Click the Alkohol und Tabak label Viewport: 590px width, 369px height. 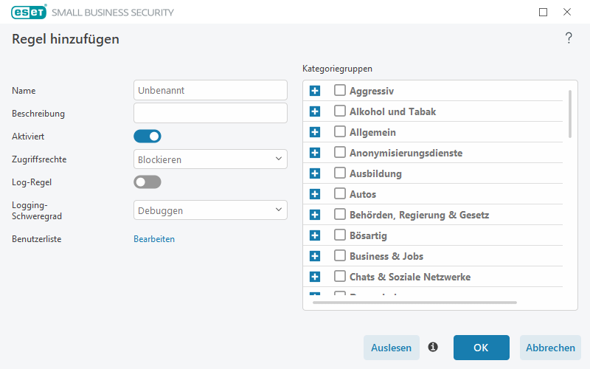click(392, 112)
